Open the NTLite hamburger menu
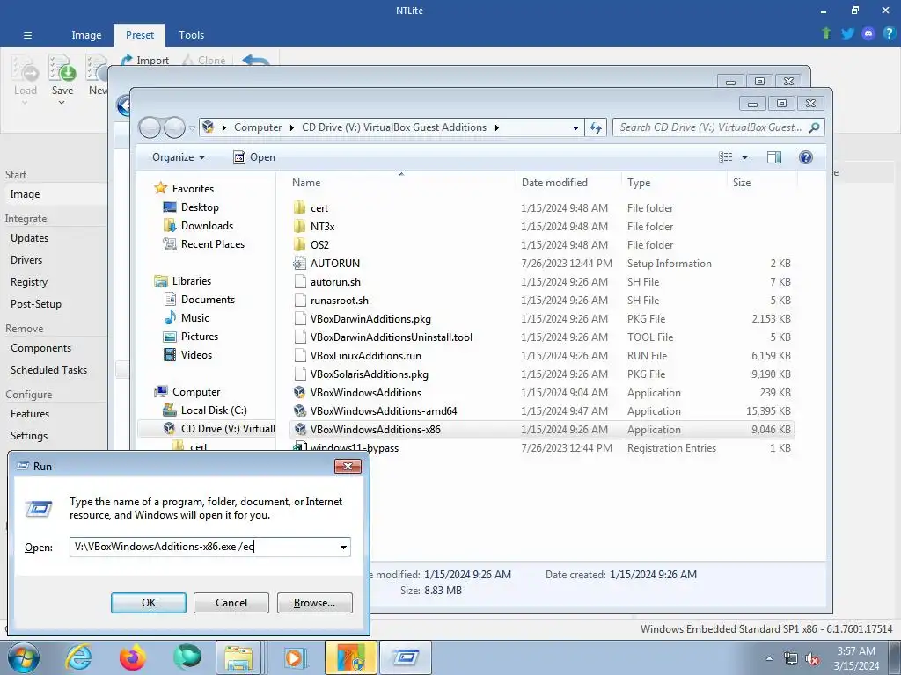Viewport: 901px width, 675px height. pos(27,35)
